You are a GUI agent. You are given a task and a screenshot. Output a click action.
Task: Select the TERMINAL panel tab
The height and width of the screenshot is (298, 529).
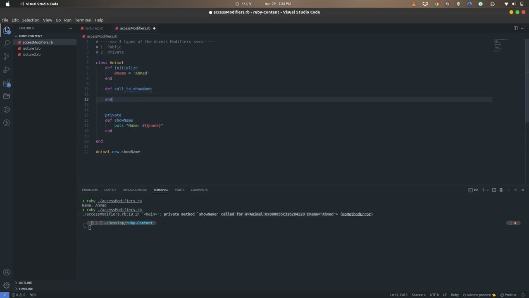point(161,190)
